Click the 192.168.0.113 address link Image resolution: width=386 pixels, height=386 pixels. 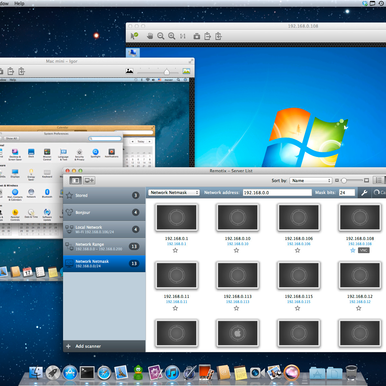pos(238,302)
